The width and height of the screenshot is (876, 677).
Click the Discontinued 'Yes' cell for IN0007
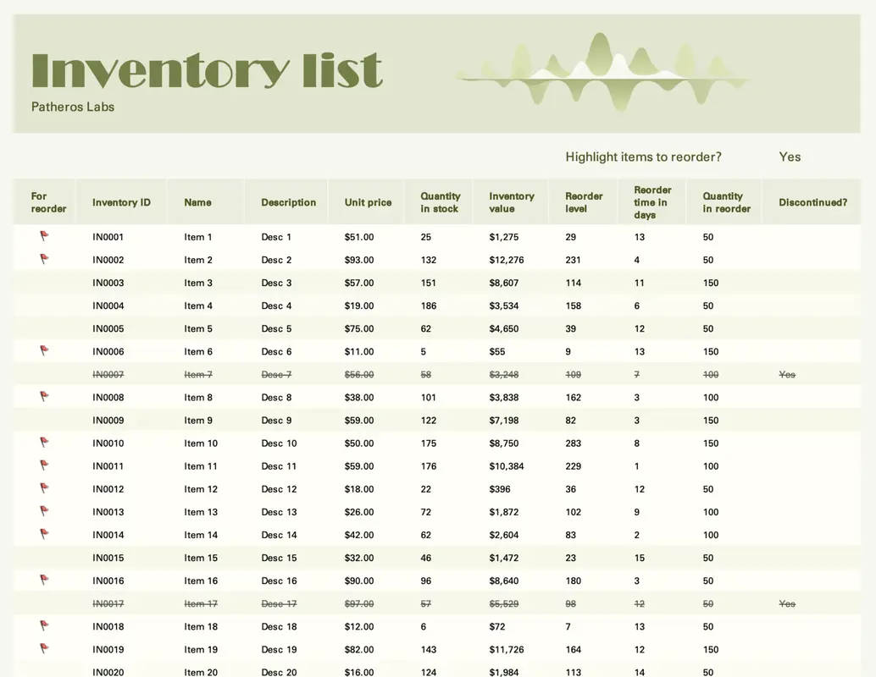(787, 374)
